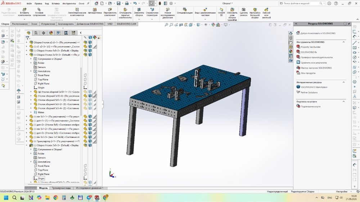Toggle Instant 3D
The image size is (360, 202).
[x=221, y=12]
